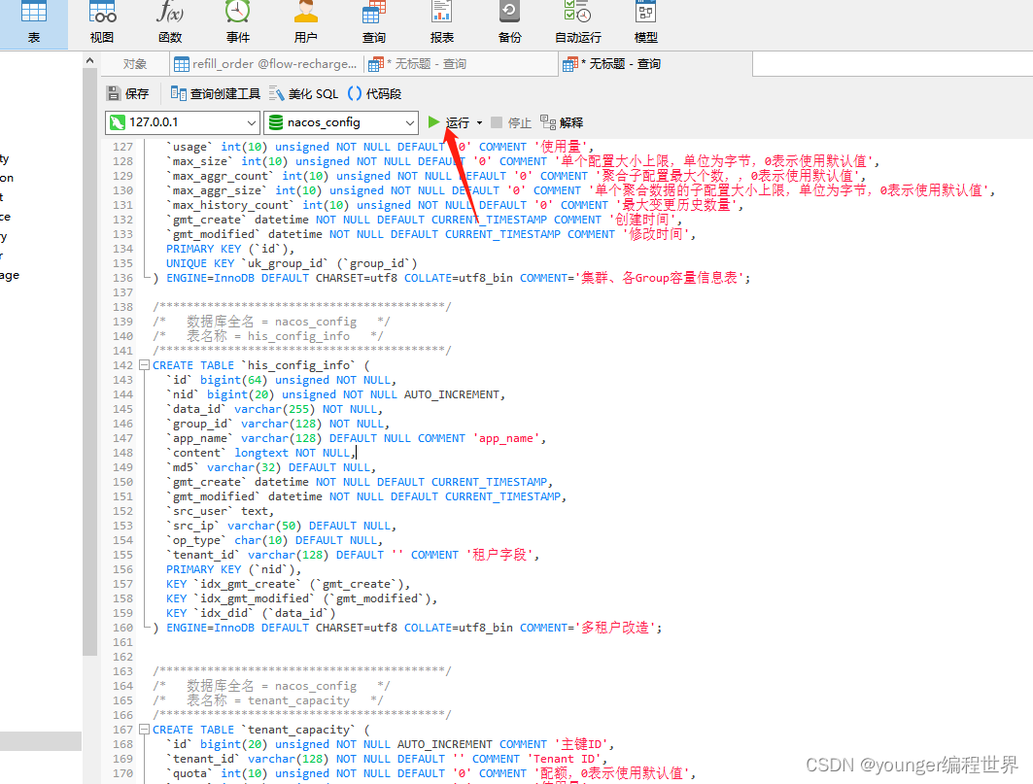
Task: Open the nacos_config database dropdown
Action: click(x=340, y=122)
